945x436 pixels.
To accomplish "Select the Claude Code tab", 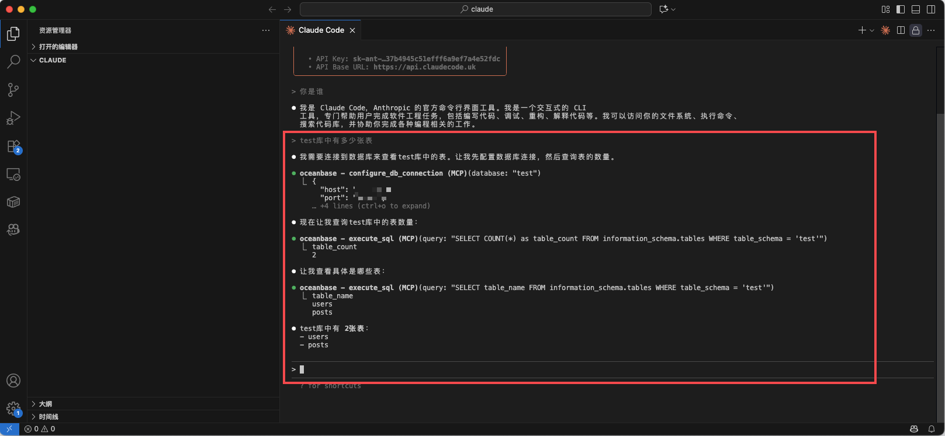I will point(320,30).
